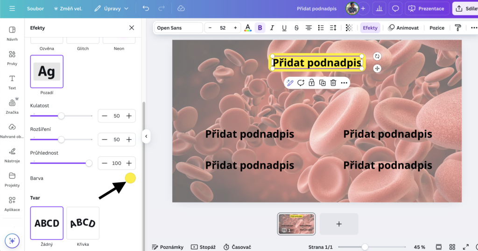The image size is (478, 251).
Task: Delete the selected text element
Action: click(333, 83)
